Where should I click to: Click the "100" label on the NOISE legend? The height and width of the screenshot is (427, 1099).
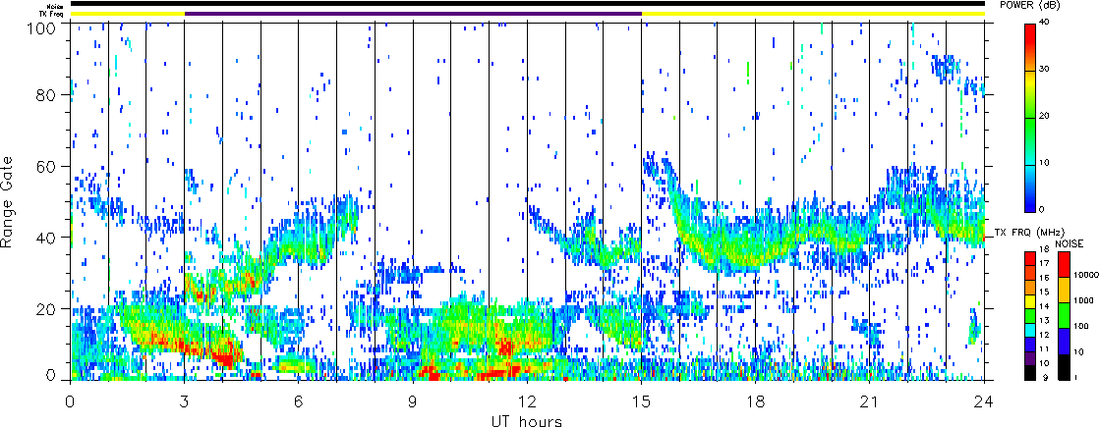tap(1081, 326)
